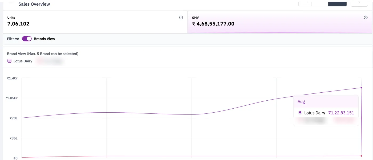Click the ₹0 axis label
The width and height of the screenshot is (373, 160).
15,158
